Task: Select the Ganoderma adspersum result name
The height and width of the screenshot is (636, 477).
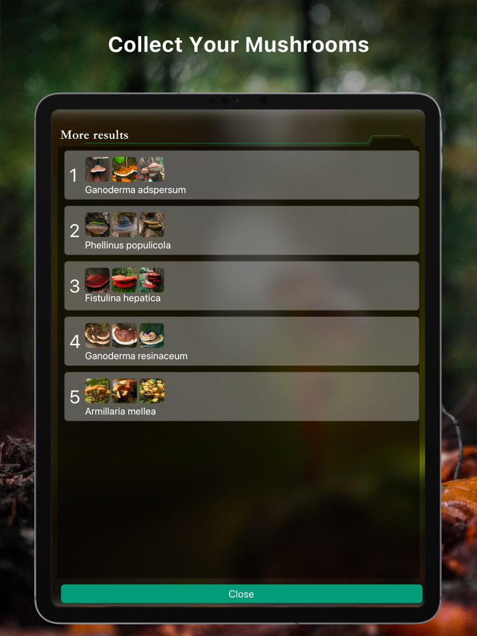Action: tap(135, 190)
